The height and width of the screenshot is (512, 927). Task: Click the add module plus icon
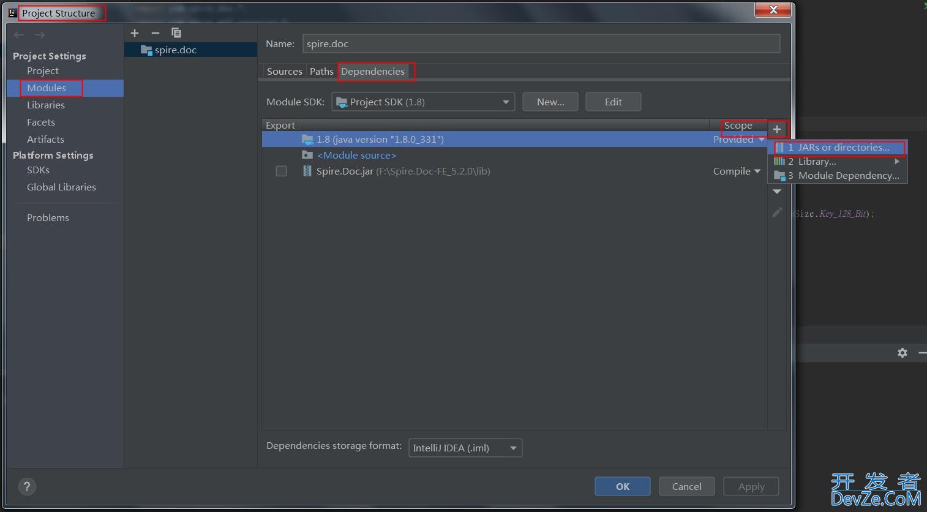pyautogui.click(x=135, y=33)
